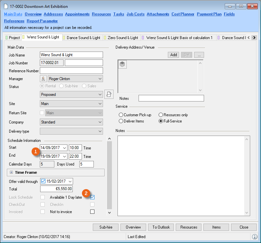Open the Job Costs menu link

point(135,14)
